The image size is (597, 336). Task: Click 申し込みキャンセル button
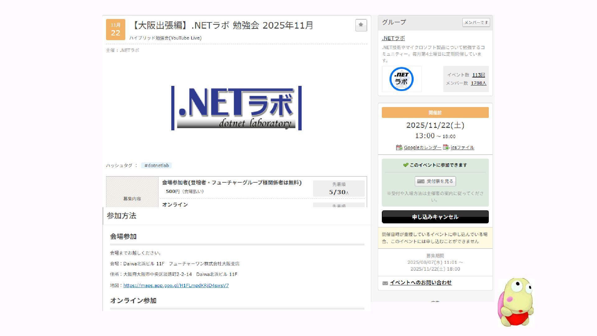435,217
